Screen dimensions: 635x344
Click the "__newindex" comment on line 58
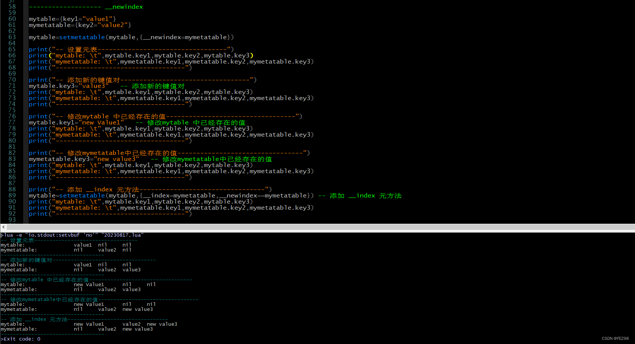tap(86, 7)
